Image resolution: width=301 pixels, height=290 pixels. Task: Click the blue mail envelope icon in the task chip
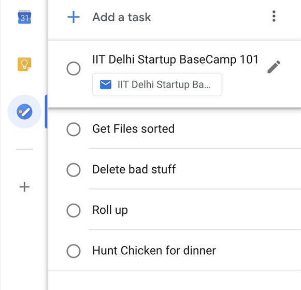[106, 84]
